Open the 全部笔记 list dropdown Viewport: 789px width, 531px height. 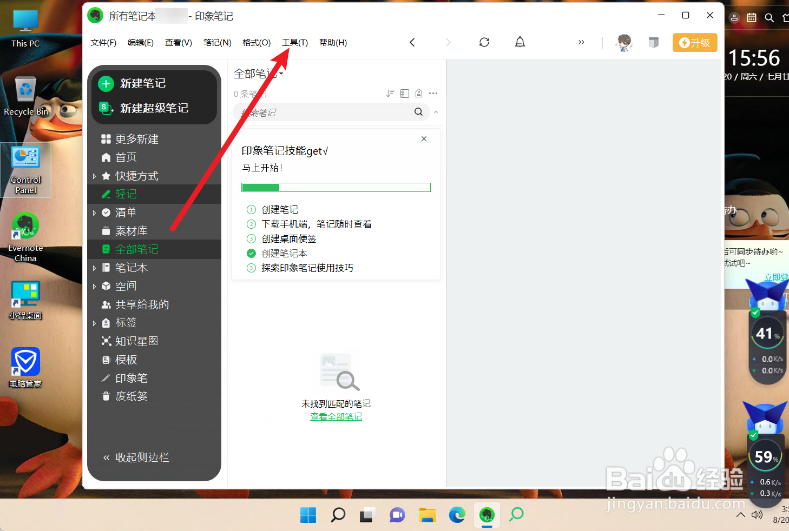[x=259, y=74]
